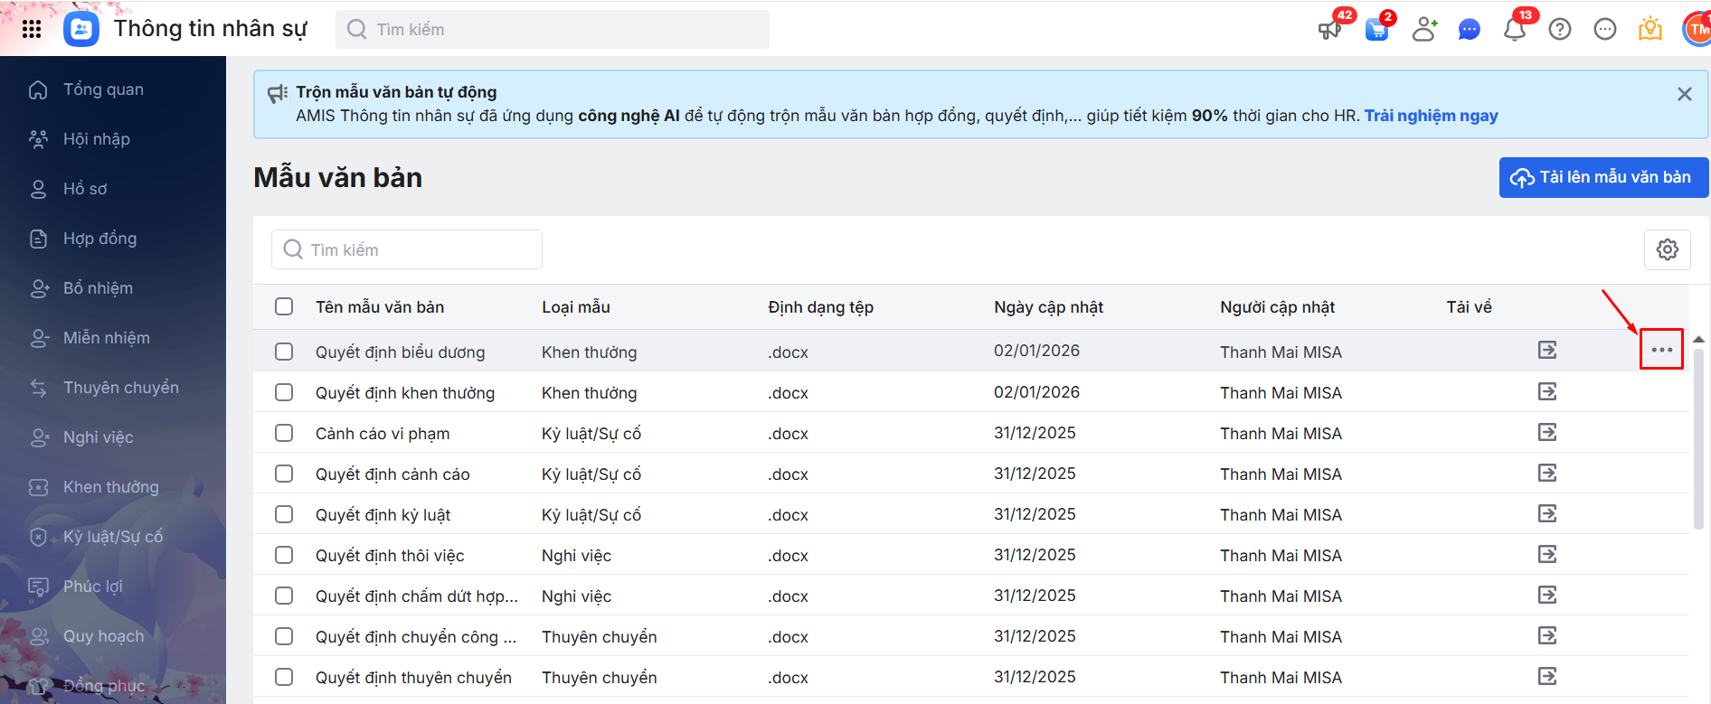Viewport: 1711px width, 704px height.
Task: Download the Cảnh cáo vi phạm template
Action: 1547,432
